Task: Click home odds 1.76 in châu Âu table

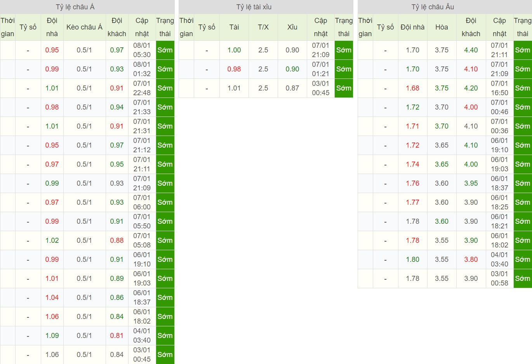Action: [412, 183]
